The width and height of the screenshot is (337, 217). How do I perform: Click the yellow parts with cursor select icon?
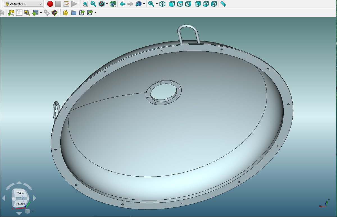point(11,13)
